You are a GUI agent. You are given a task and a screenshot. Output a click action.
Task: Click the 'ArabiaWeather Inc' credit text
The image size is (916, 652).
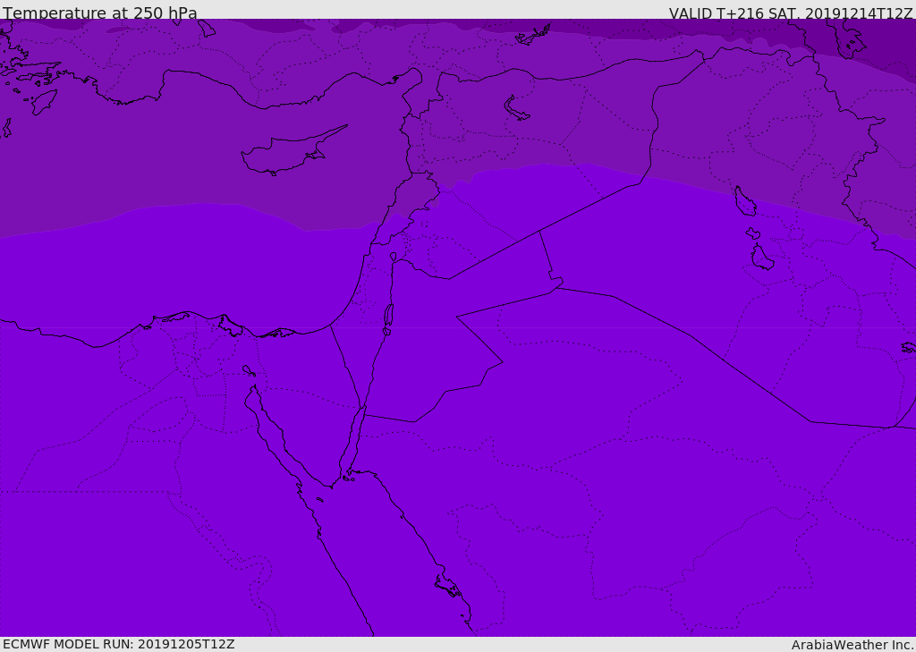pyautogui.click(x=852, y=645)
